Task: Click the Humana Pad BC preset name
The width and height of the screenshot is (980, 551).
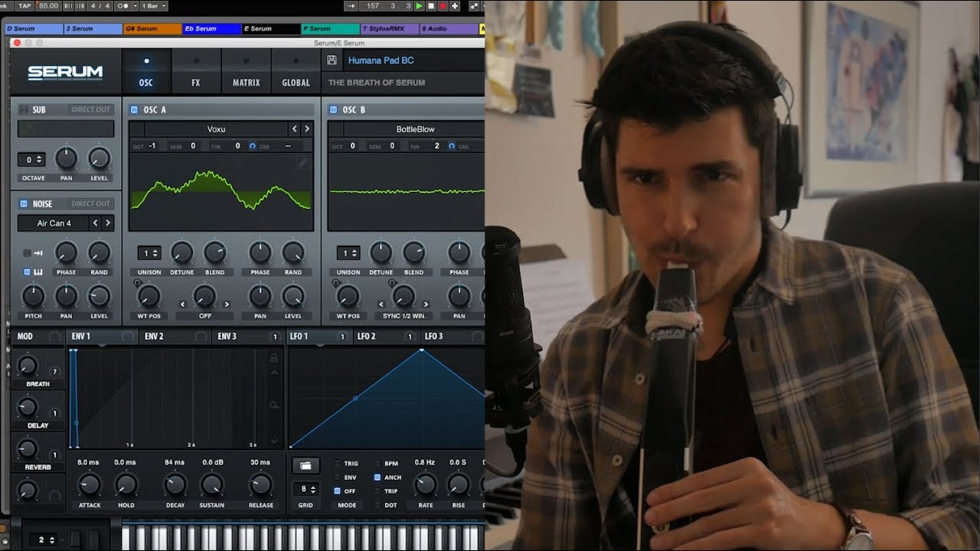Action: point(381,60)
